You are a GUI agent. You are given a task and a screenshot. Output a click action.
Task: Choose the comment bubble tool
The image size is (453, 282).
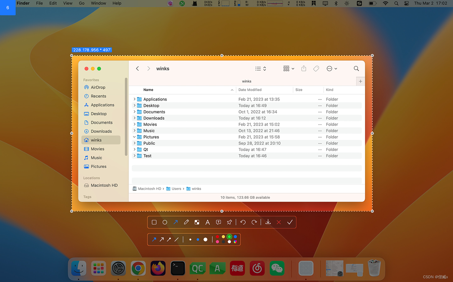pyautogui.click(x=219, y=222)
